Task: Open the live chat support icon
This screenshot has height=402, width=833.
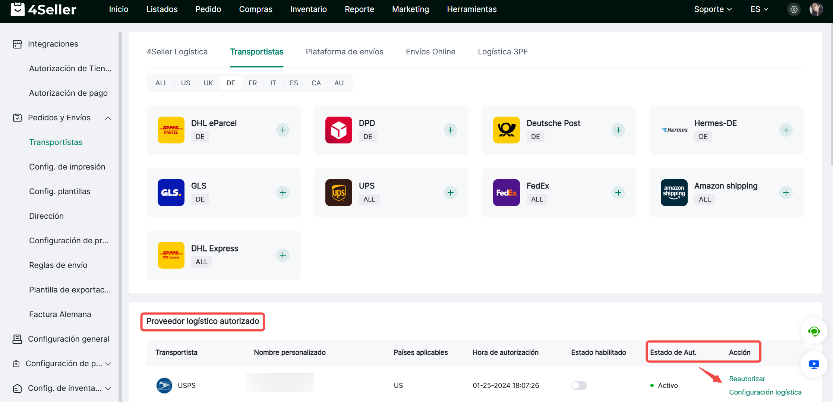Action: 814,331
